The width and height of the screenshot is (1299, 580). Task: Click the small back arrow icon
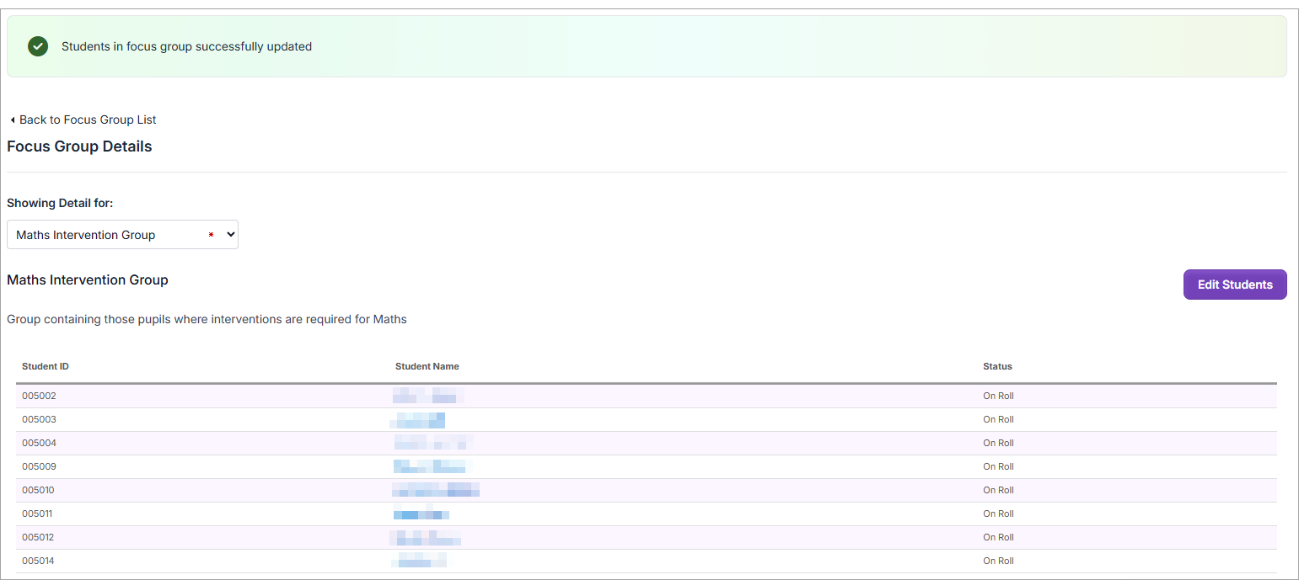click(x=13, y=120)
